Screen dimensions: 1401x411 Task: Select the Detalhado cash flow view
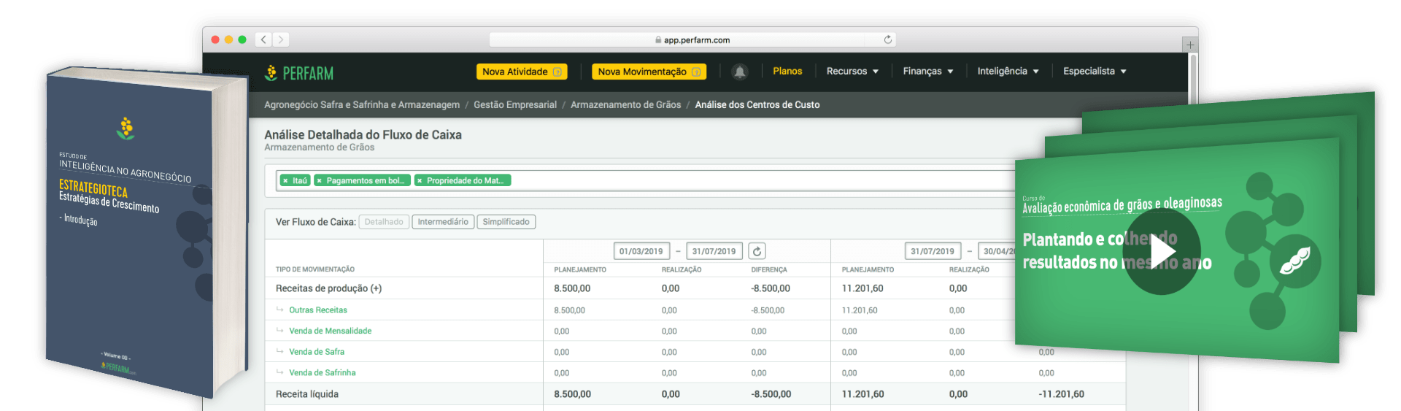coord(384,222)
